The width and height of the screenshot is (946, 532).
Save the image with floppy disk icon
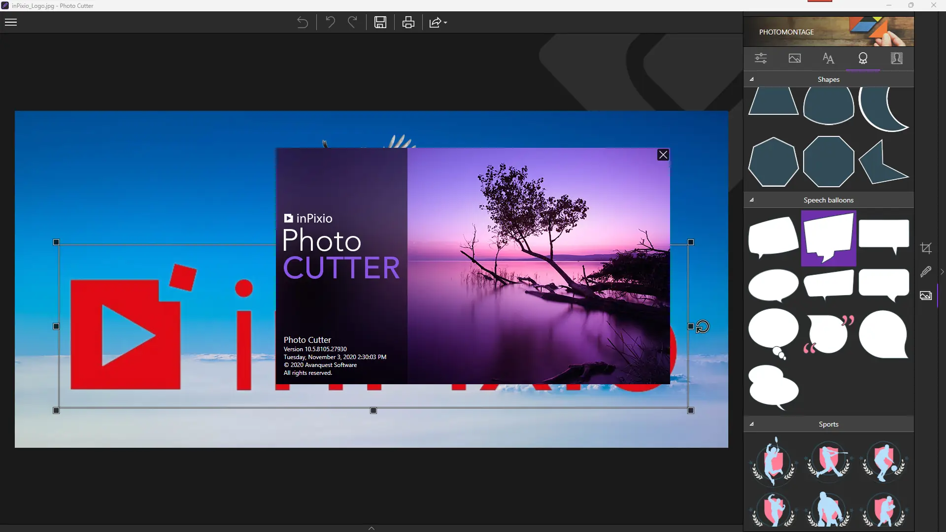380,23
